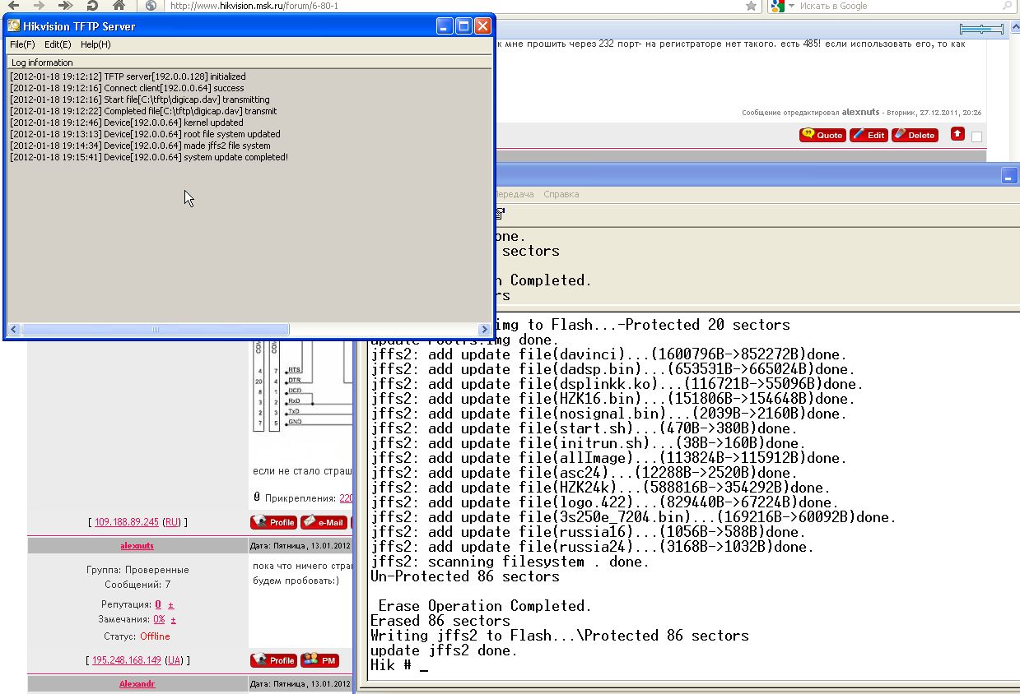Screen dimensions: 1020x694
Task: Open IP link 195.248.168.149
Action: (x=127, y=660)
